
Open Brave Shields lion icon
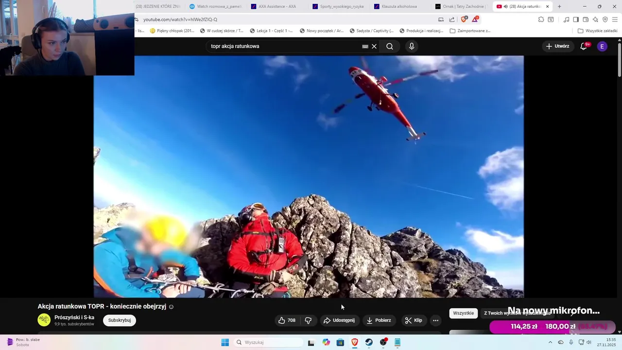[464, 19]
